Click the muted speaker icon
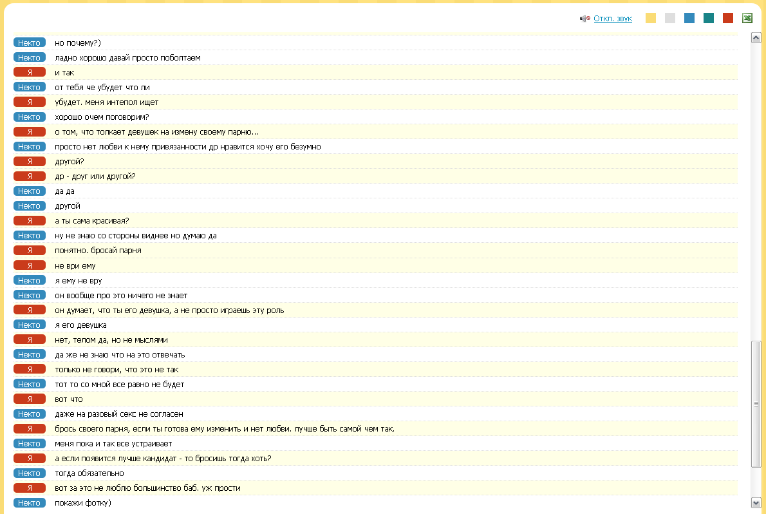766x514 pixels. 584,19
